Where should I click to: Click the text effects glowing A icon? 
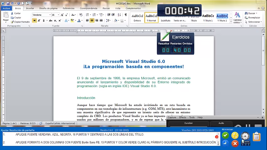click(66, 20)
